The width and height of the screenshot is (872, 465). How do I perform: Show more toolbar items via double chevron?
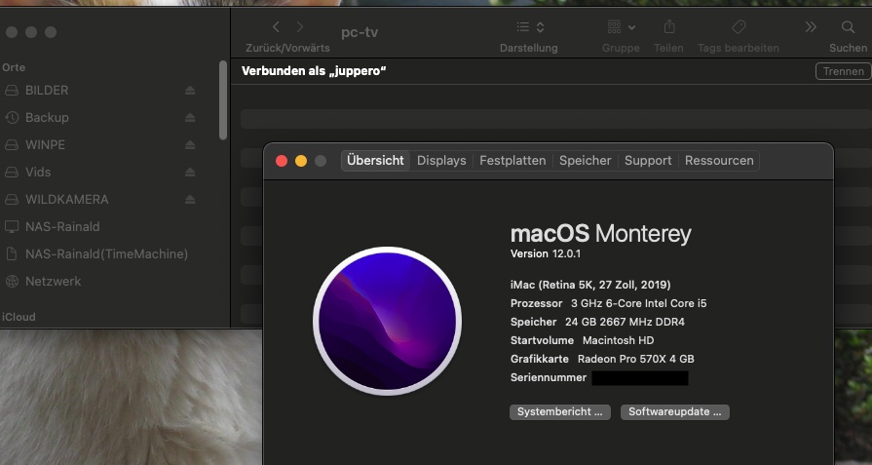click(x=811, y=26)
